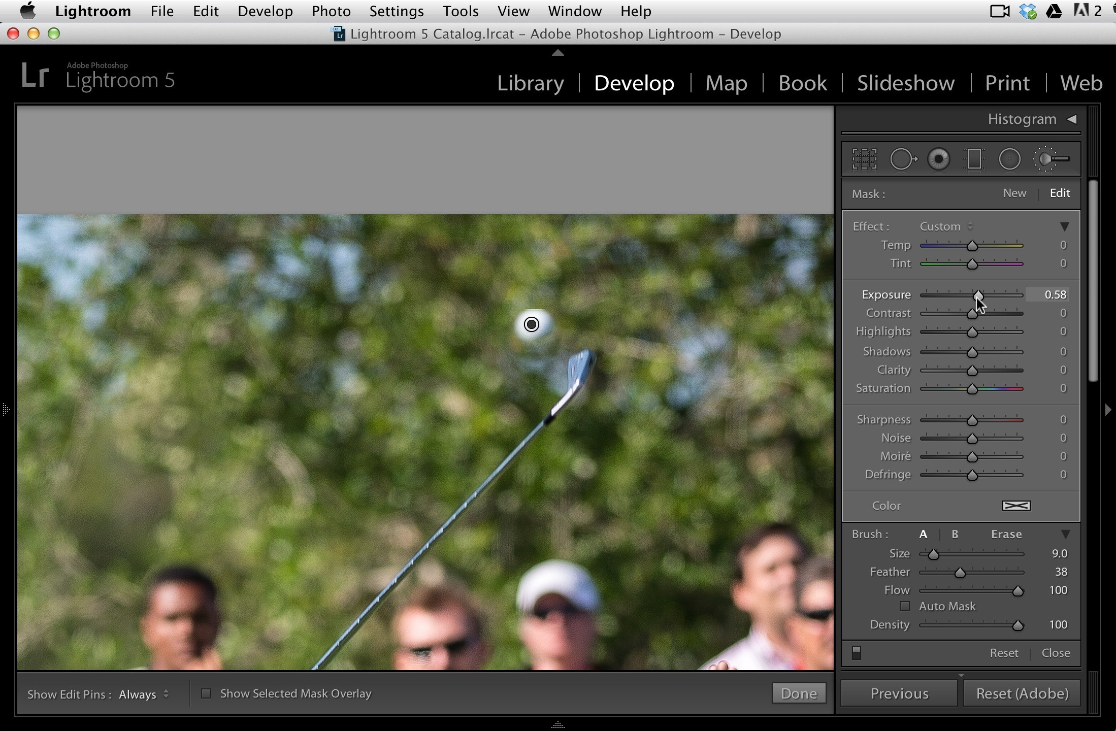Select the Adjustment Brush tool

1052,159
